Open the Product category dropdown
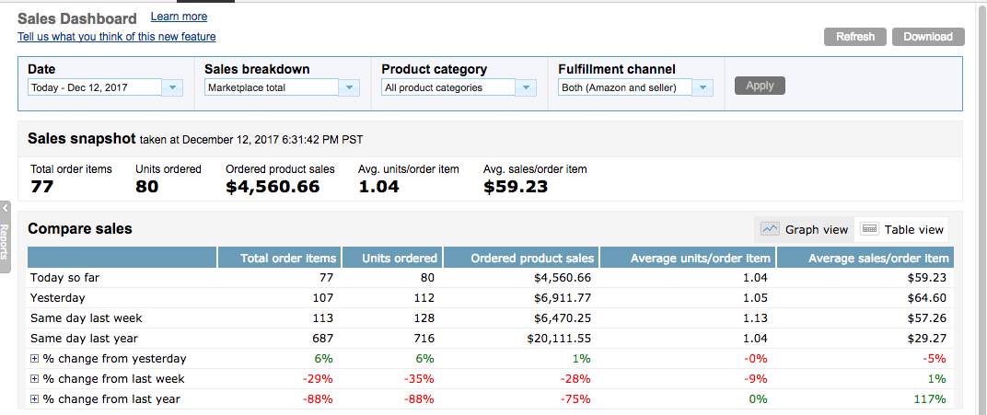This screenshot has width=987, height=415. click(459, 87)
